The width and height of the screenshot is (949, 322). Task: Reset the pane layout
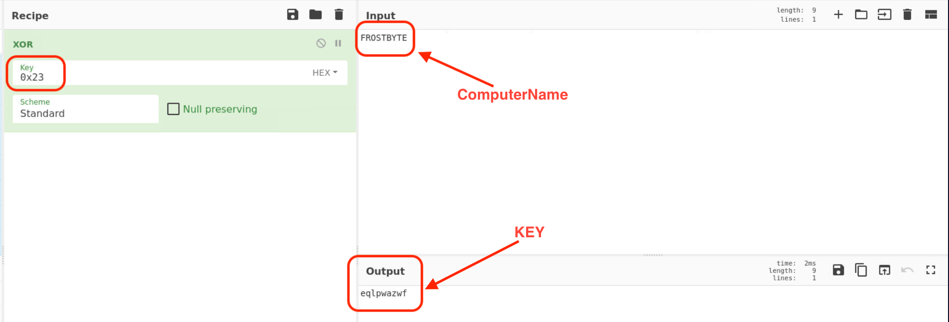(x=931, y=14)
